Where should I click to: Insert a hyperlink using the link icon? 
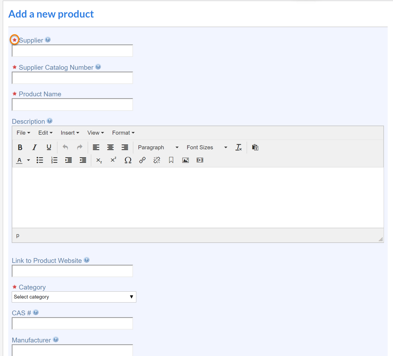click(x=142, y=160)
